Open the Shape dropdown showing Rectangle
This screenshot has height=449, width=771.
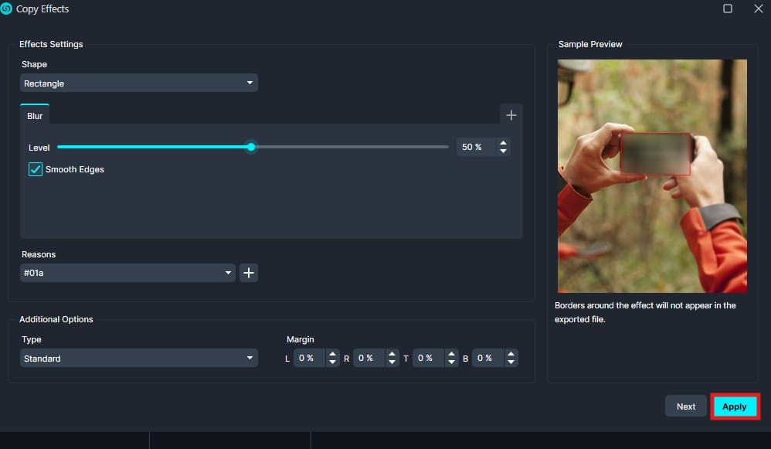click(x=138, y=83)
